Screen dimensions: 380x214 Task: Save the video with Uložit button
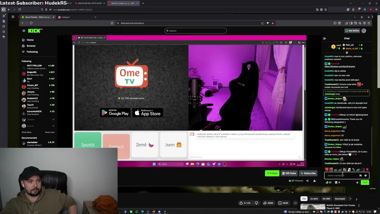[283, 203]
